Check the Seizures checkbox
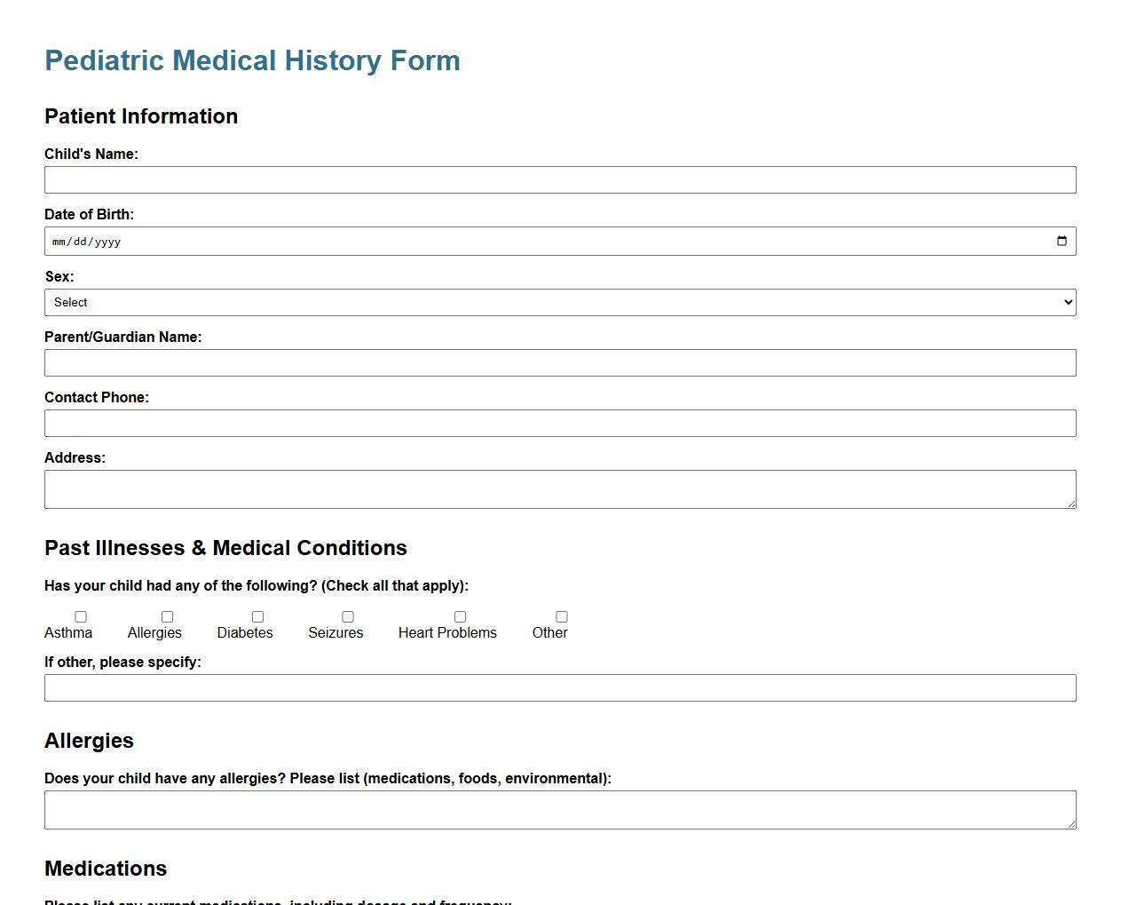 [348, 616]
